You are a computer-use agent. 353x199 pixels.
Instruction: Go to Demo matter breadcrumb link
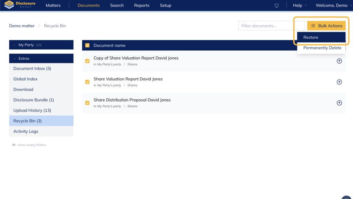[x=22, y=26]
